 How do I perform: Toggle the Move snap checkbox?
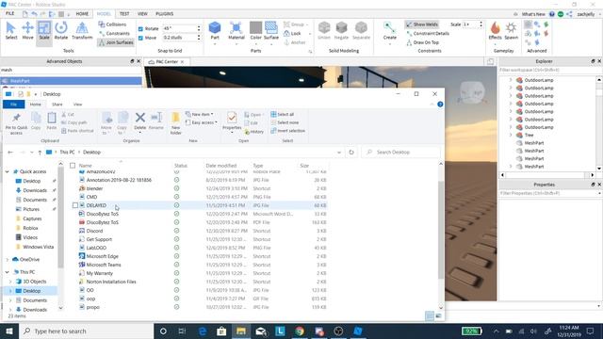click(140, 38)
